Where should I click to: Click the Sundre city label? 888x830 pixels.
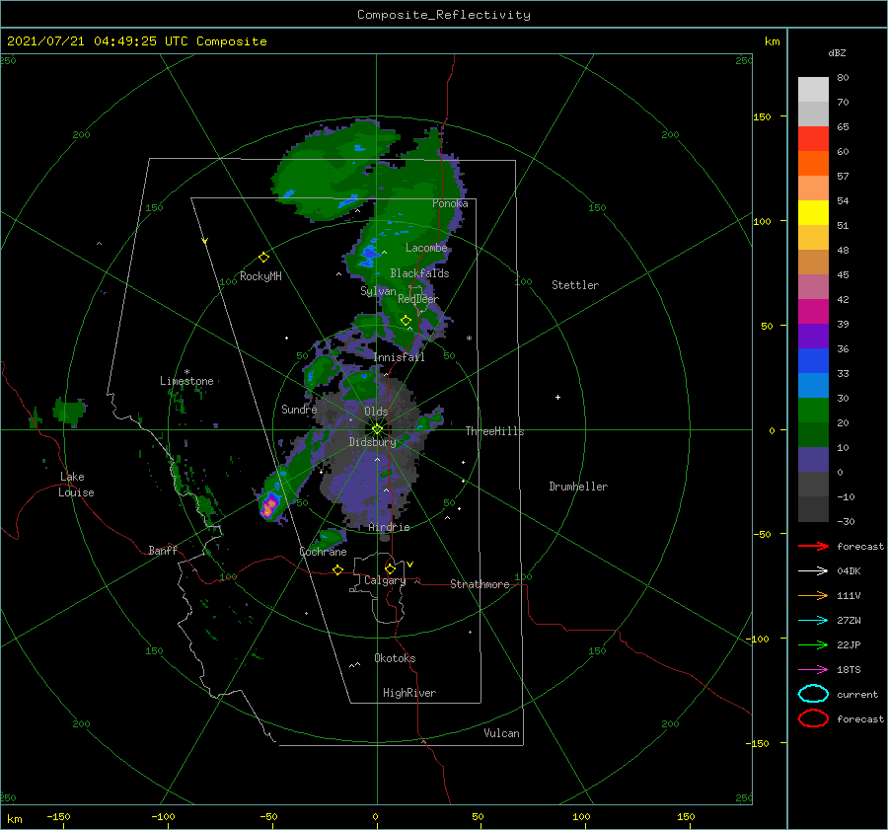299,409
